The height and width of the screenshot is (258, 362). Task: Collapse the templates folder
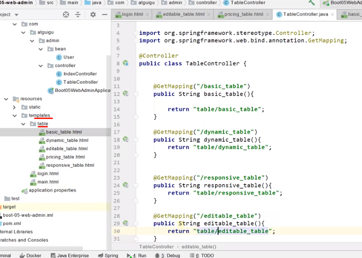point(14,115)
